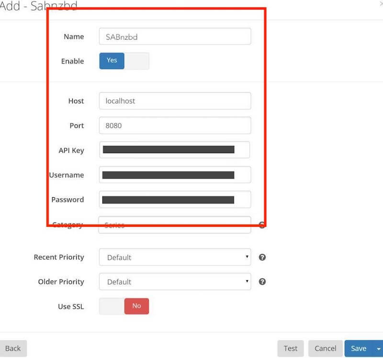
Task: Toggle the Use SSL switch
Action: click(x=124, y=306)
